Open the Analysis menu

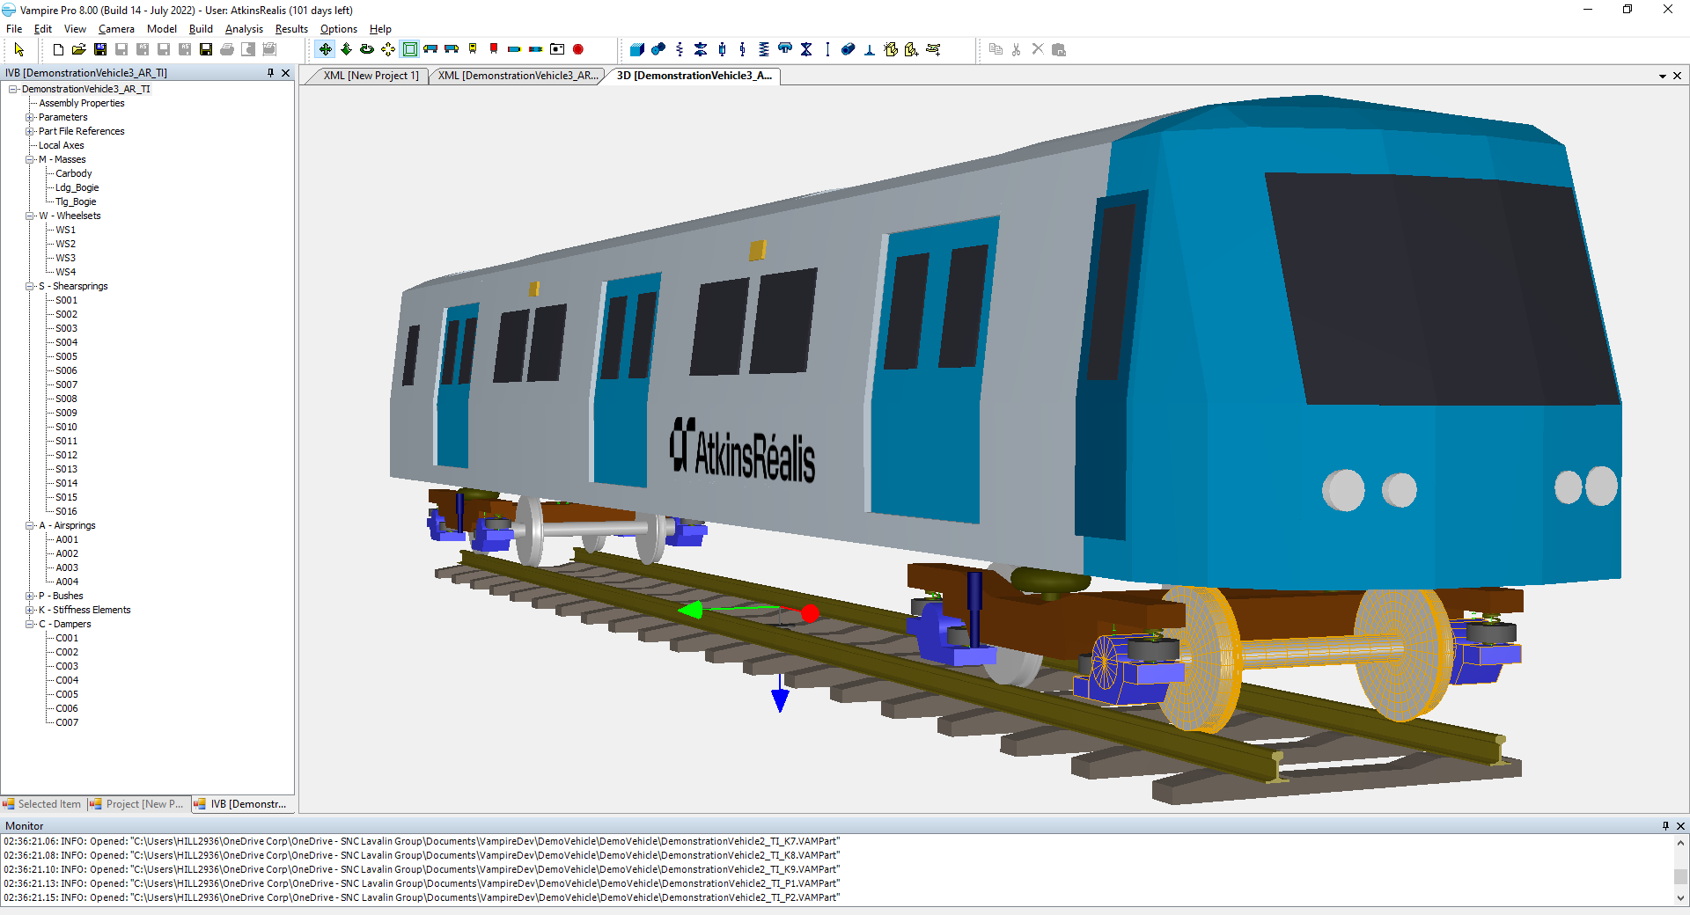click(x=244, y=29)
